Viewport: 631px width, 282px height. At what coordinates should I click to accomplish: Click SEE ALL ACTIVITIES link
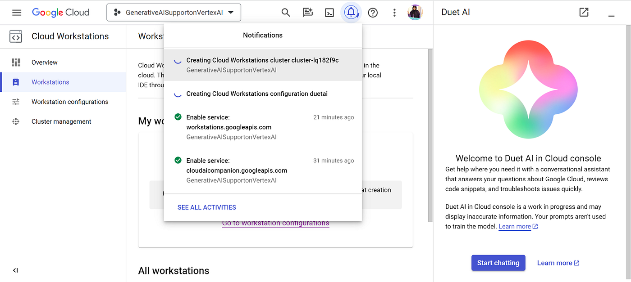click(207, 207)
